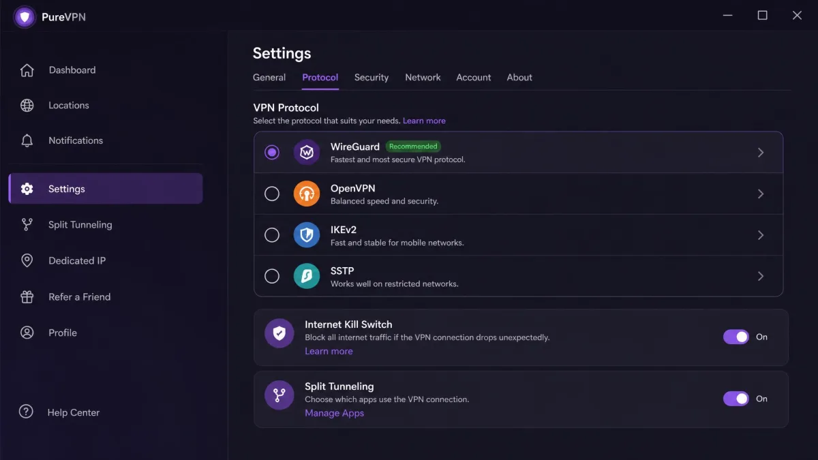Click the Split Tunneling sidebar fork icon
818x460 pixels.
click(27, 225)
